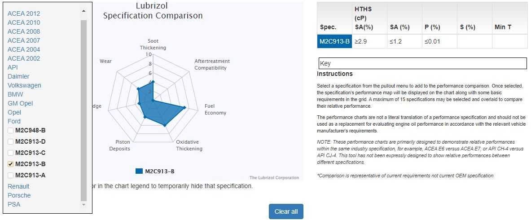Collapse the Ford specifications group
531x220 pixels.
14,121
